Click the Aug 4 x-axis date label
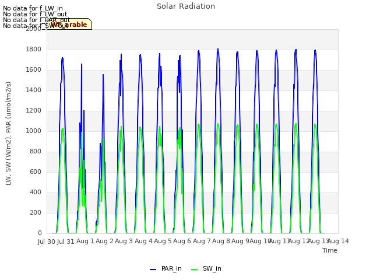The image size is (373, 280). [x=143, y=241]
